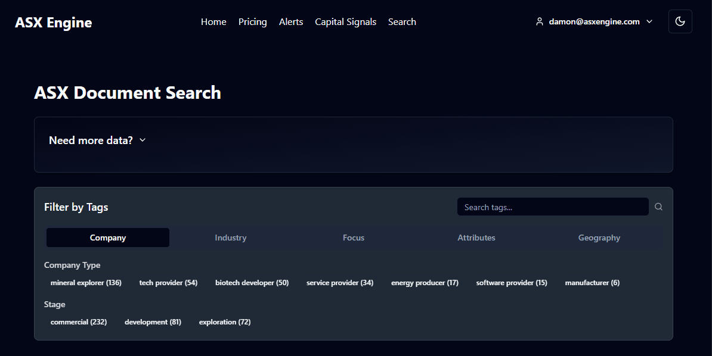Toggle the mineral explorer (136) tag

86,283
